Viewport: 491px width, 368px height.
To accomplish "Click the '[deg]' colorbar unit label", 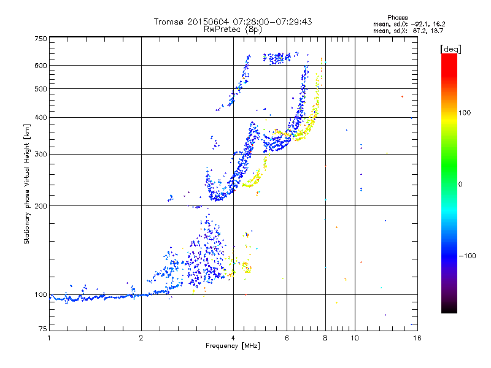I will pos(451,49).
